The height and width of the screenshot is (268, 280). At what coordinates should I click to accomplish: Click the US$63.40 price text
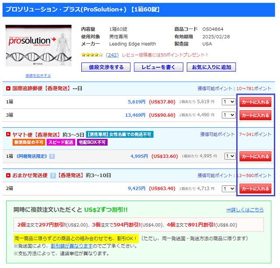pos(162,188)
